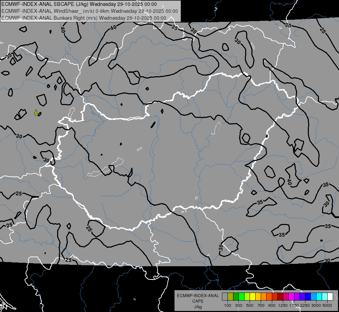
Task: Click the CAPE heading in the legend box
Action: coord(198,301)
